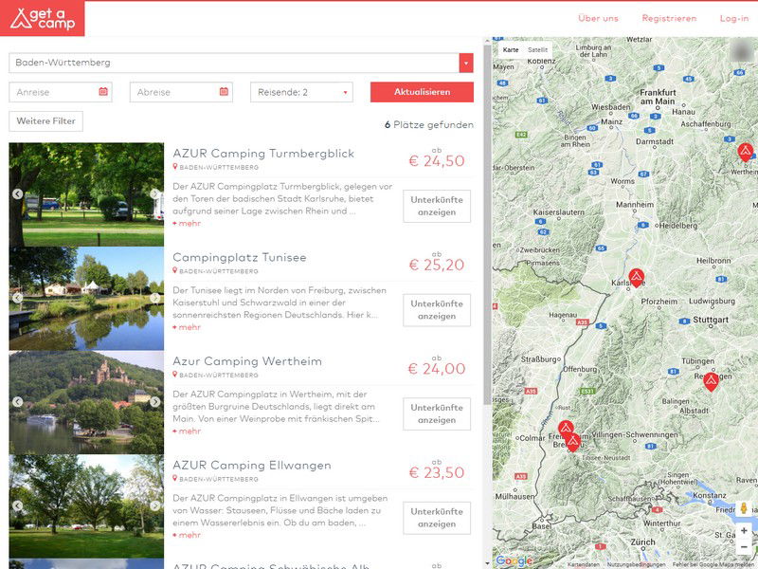The image size is (758, 569).
Task: Click the Anreise date input field
Action: pos(61,92)
